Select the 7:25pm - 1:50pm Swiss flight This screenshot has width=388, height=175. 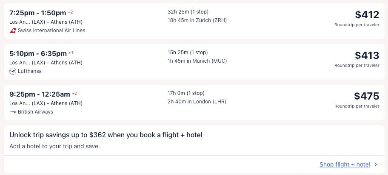click(x=38, y=13)
